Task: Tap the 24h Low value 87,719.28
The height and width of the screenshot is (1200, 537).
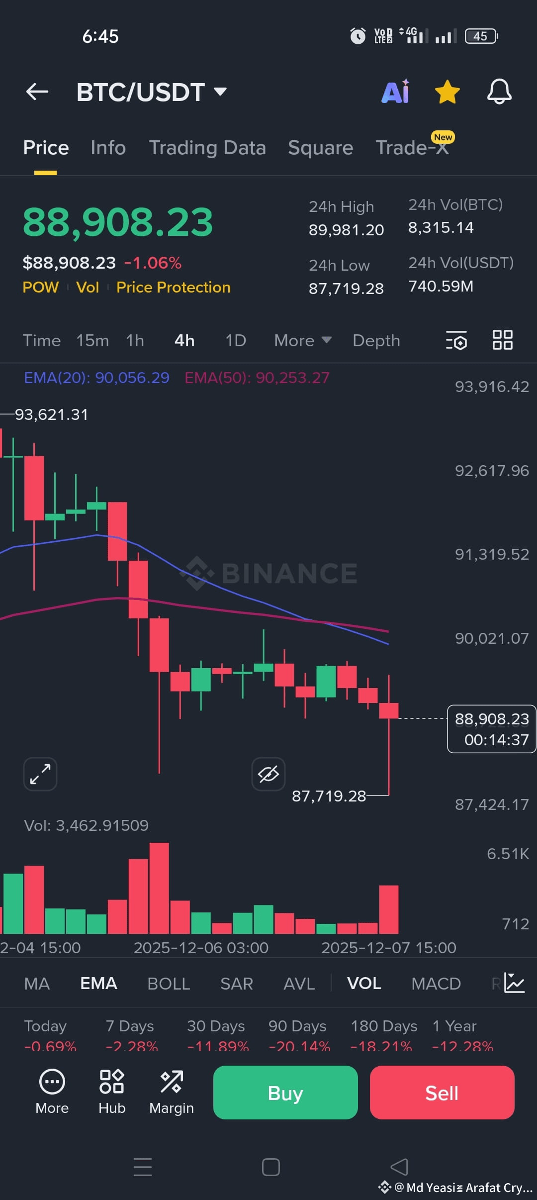Action: click(346, 289)
